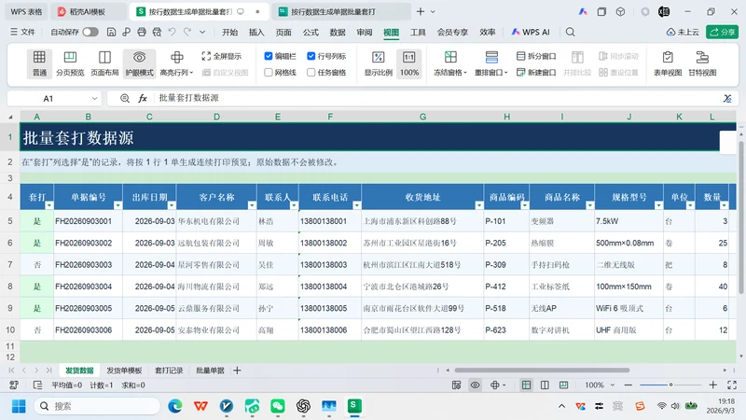The height and width of the screenshot is (420, 746).
Task: Switch to 发货单模板 sheet tab
Action: (x=124, y=370)
